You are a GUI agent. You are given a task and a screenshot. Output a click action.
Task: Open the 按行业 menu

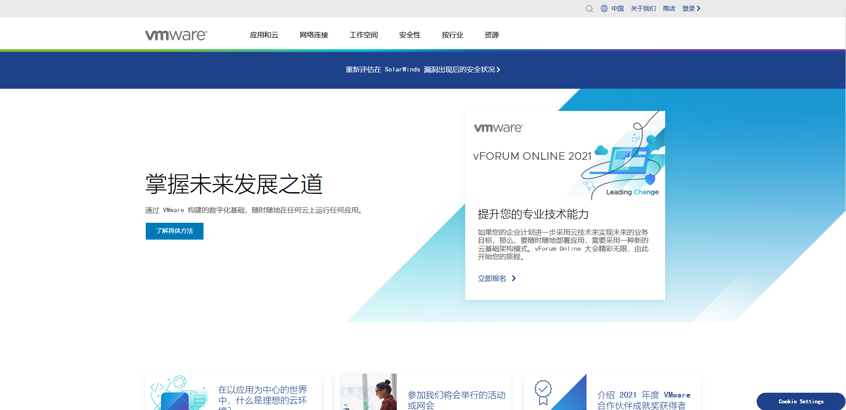452,35
